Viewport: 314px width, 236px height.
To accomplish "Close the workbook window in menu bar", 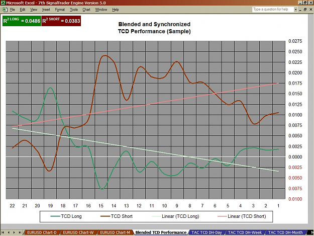I will tap(311, 10).
